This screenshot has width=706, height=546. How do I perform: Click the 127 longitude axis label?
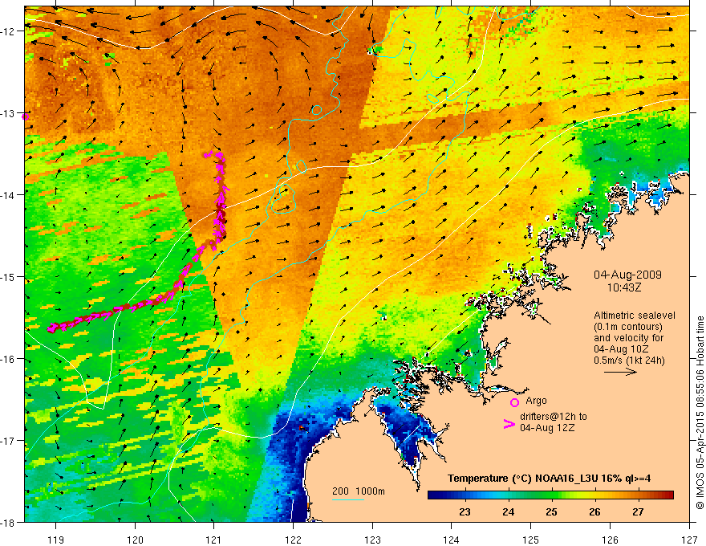coord(689,540)
